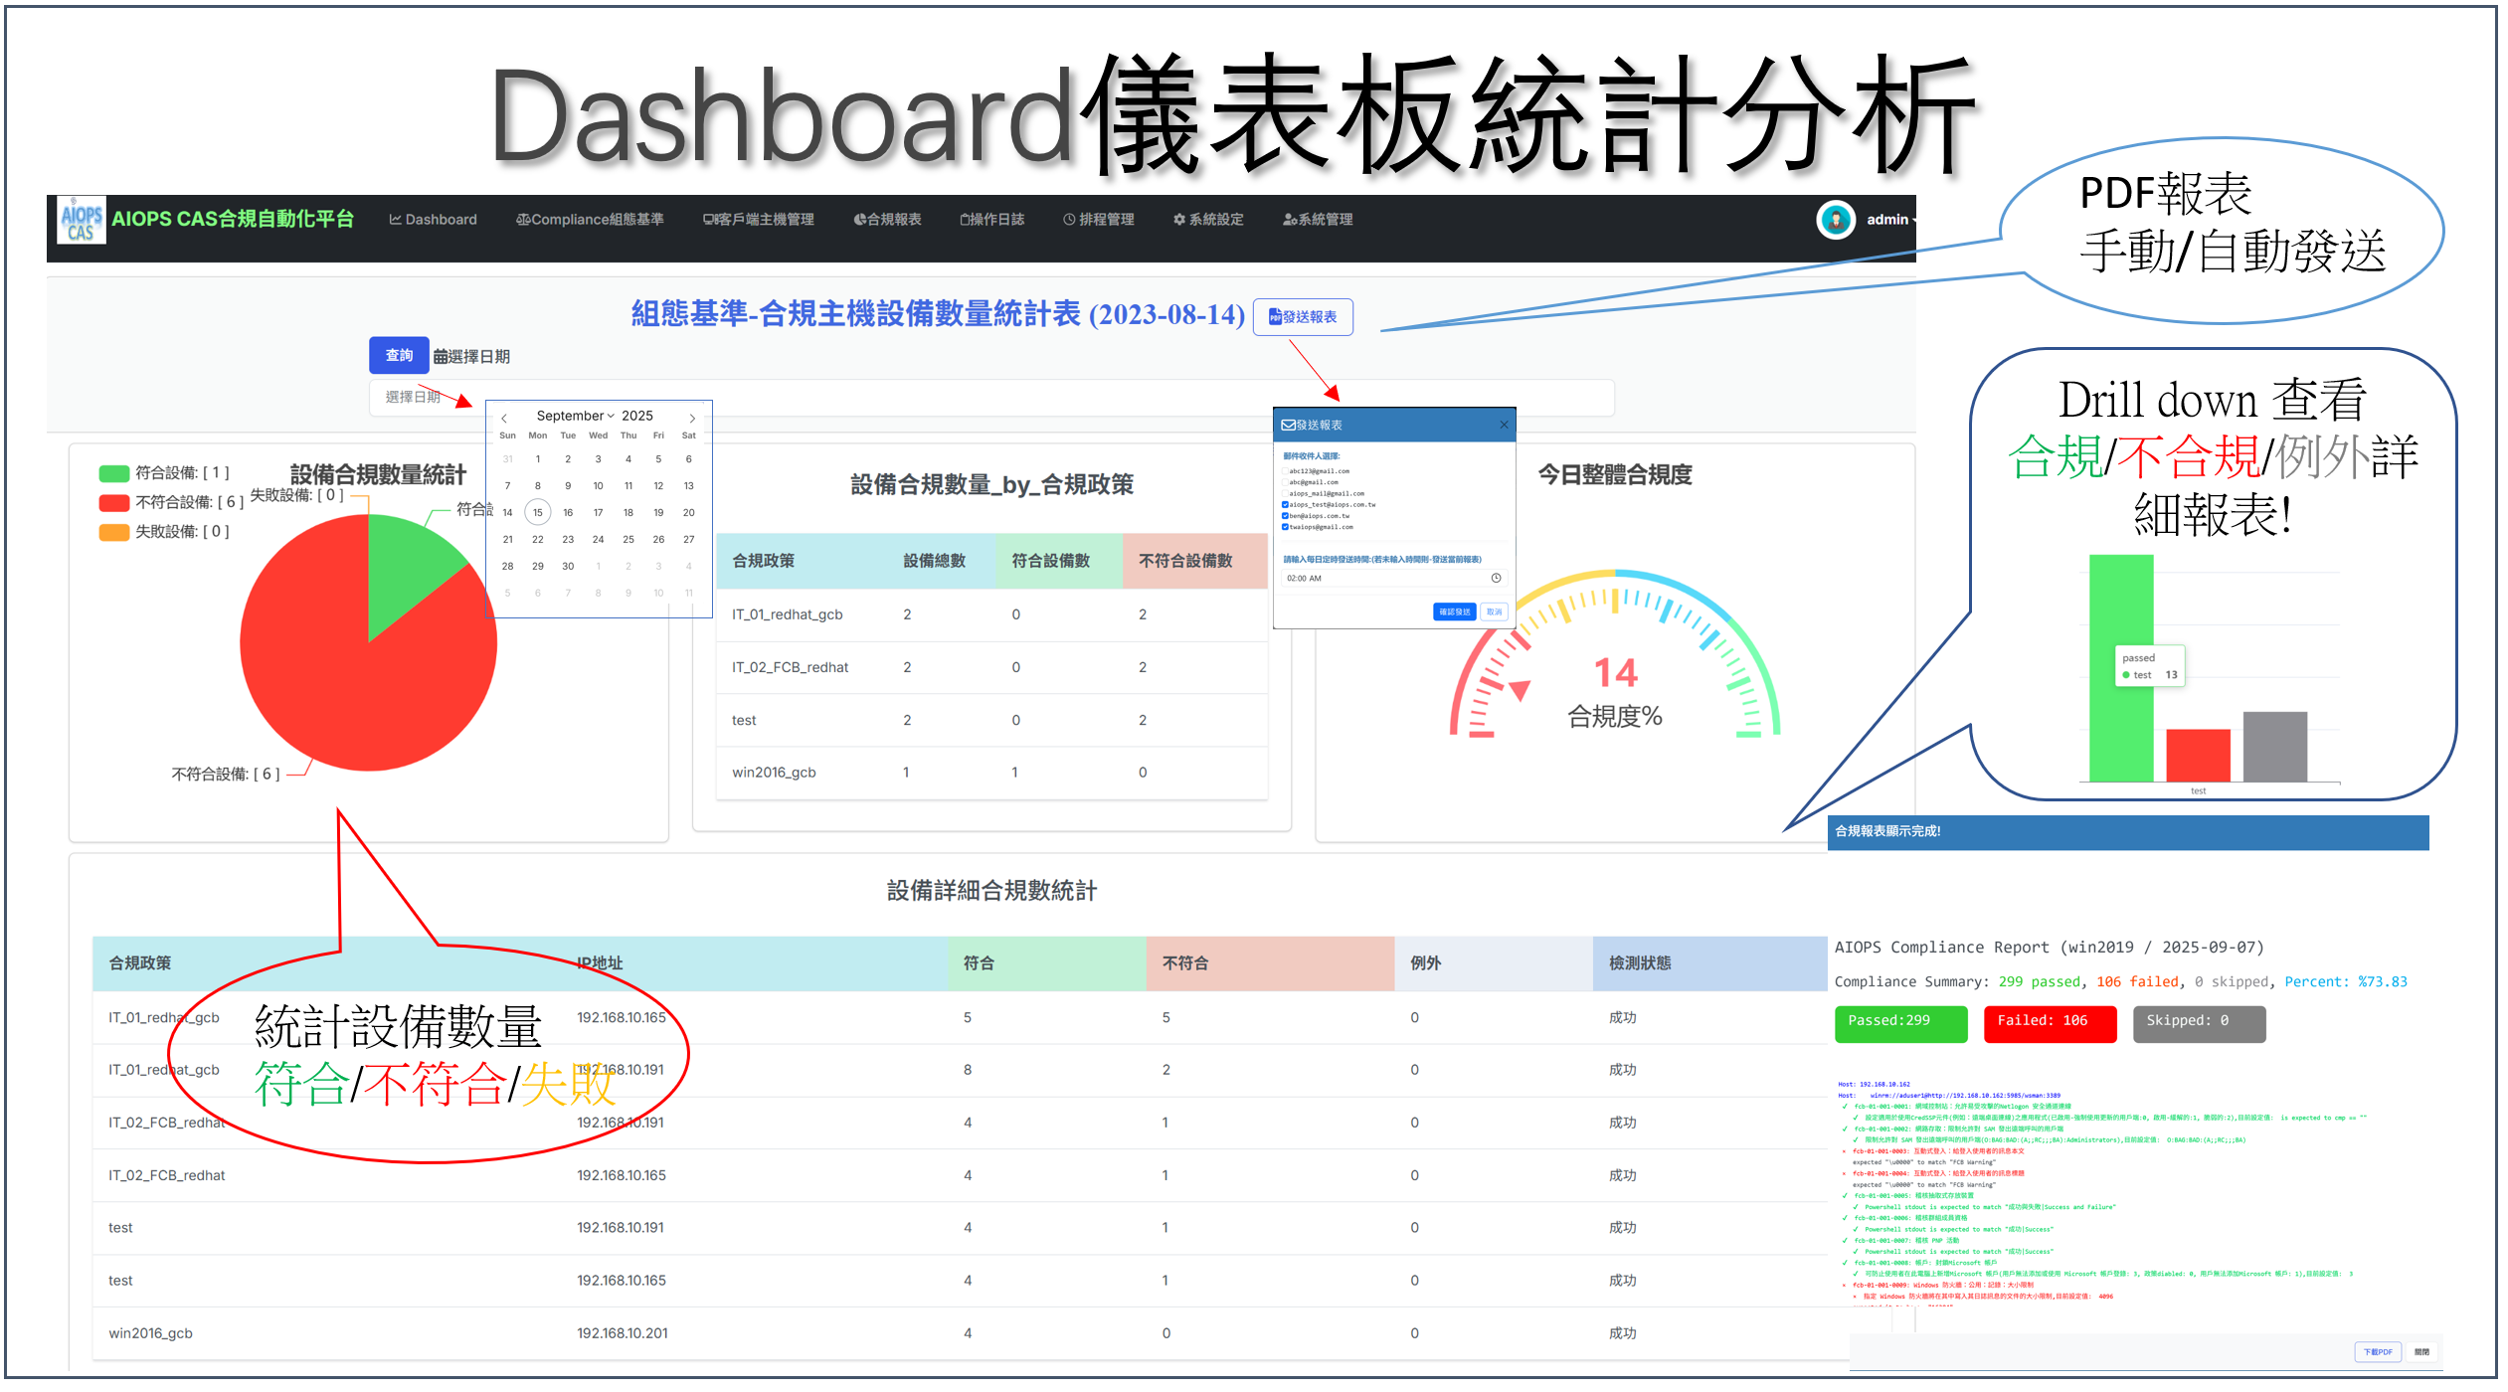
Task: Open the 選擇日期 date picker field
Action: [413, 397]
